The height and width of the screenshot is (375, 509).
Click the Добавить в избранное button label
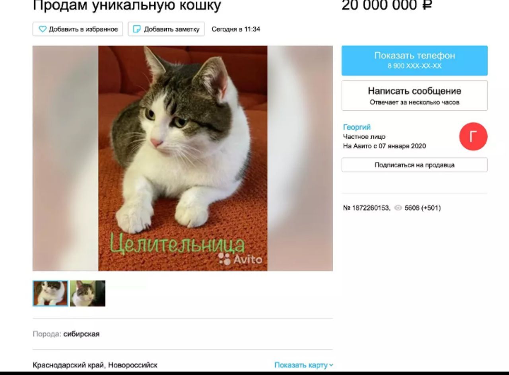coord(84,29)
